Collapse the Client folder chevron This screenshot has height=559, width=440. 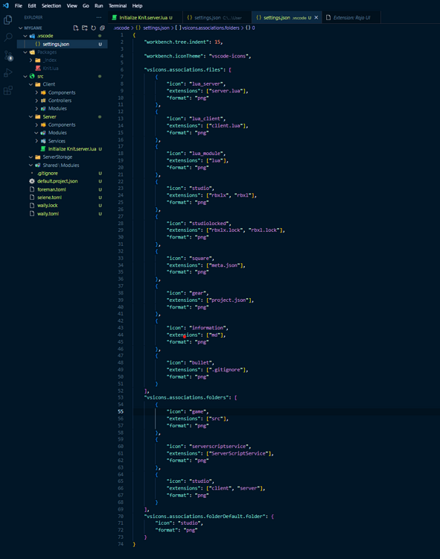[x=31, y=84]
